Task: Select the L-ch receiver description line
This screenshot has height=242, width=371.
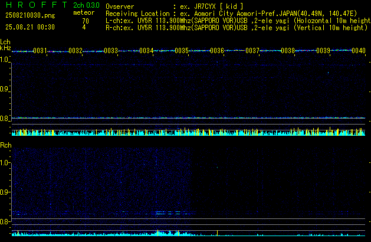Action: 238,21
